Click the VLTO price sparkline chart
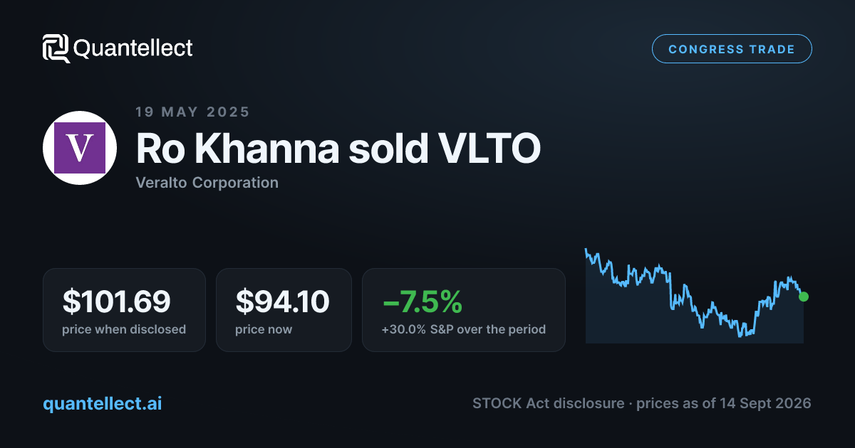 tap(695, 295)
